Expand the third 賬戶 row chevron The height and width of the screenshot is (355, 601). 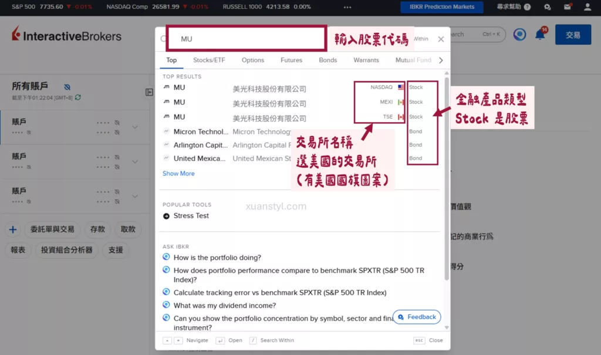click(135, 197)
